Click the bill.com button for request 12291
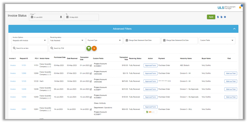The image size is (248, 123). 150,112
